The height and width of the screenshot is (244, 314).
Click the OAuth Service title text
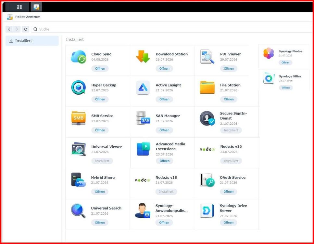click(x=233, y=177)
